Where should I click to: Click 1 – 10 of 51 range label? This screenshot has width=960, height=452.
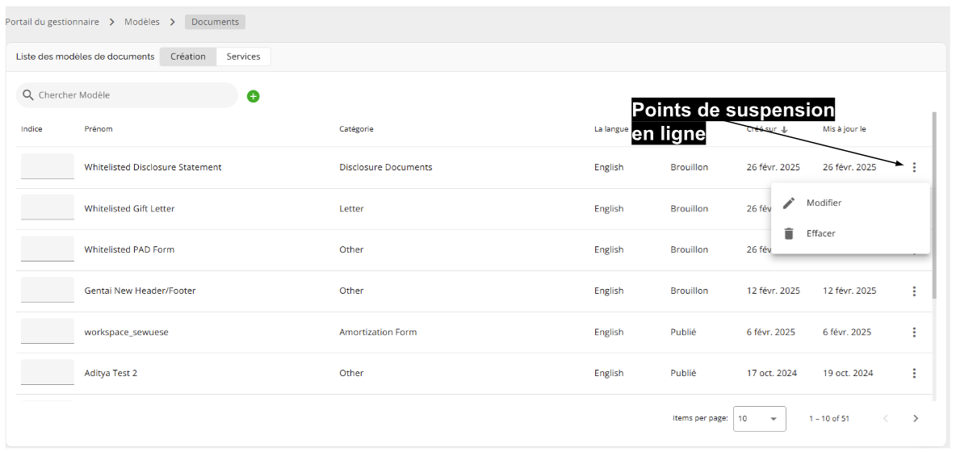(x=829, y=419)
